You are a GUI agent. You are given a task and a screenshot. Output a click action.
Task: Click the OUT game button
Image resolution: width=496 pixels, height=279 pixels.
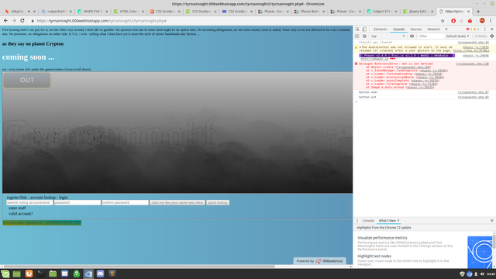[27, 81]
